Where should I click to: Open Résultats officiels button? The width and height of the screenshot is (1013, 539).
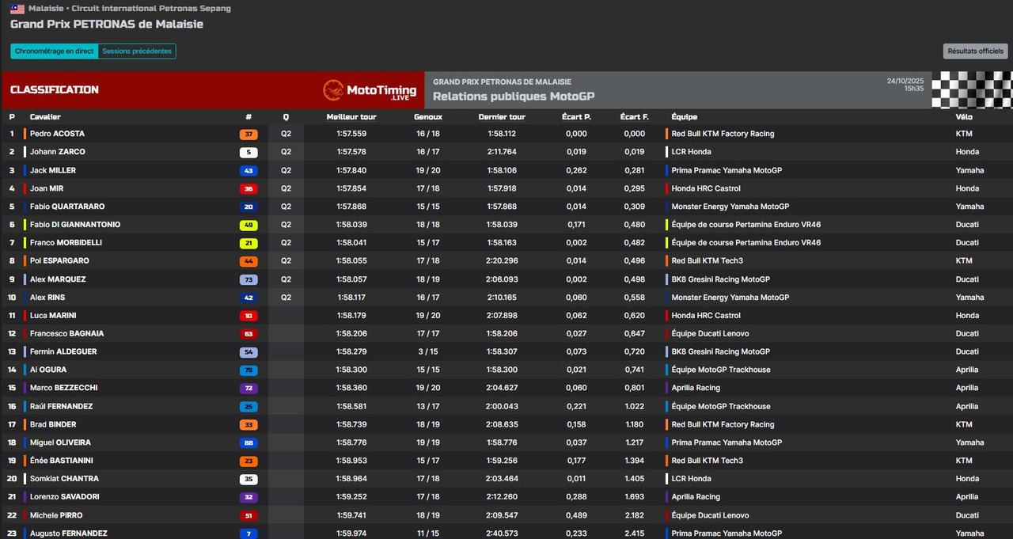tap(976, 51)
